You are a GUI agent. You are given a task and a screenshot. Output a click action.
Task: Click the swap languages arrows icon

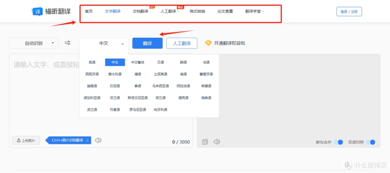point(68,43)
